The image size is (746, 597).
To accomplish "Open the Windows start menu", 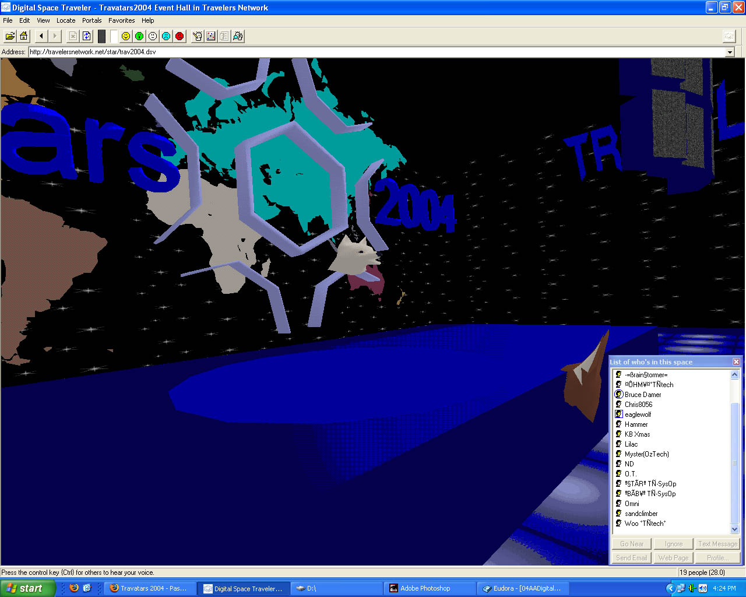I will click(x=27, y=588).
